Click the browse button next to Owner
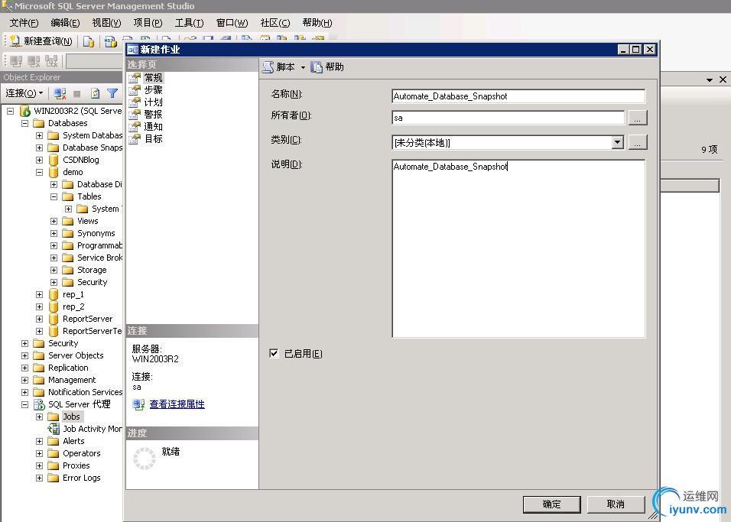This screenshot has width=731, height=522. [638, 118]
